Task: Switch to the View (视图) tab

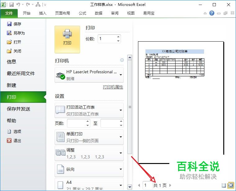Action: pyautogui.click(x=131, y=13)
